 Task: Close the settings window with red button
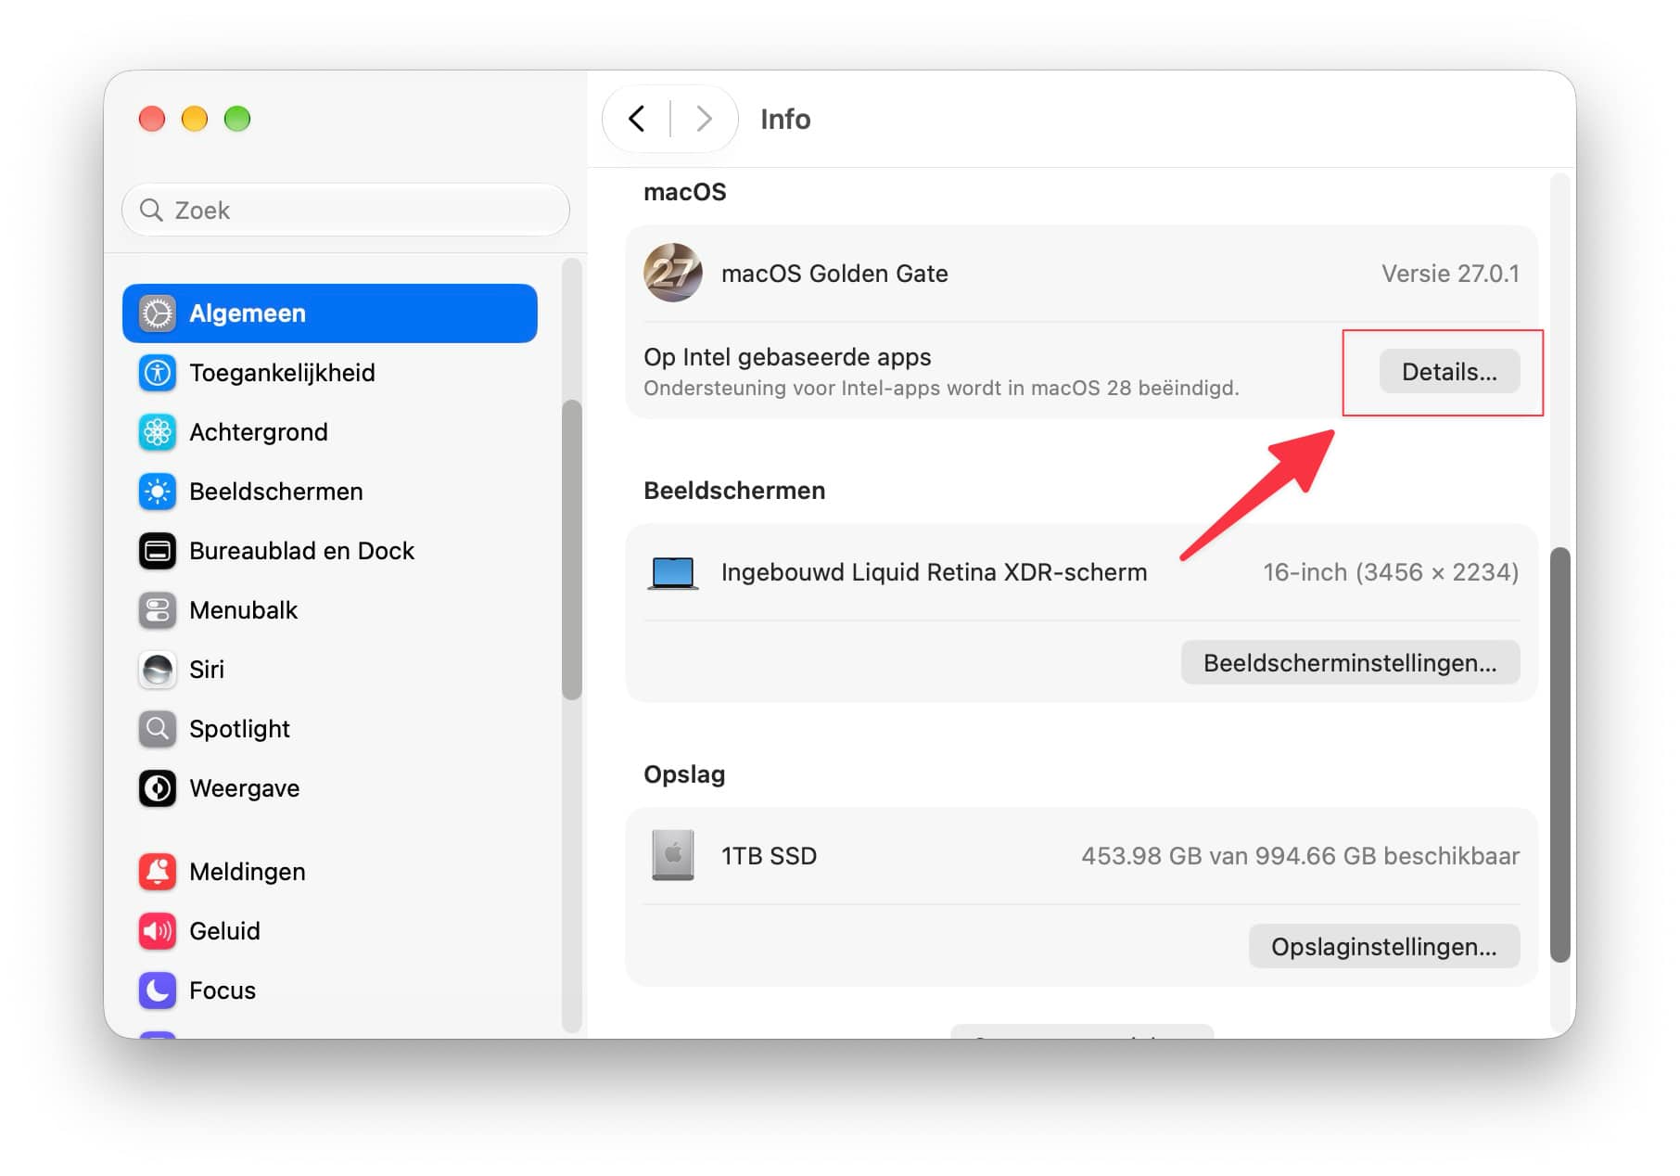(152, 119)
